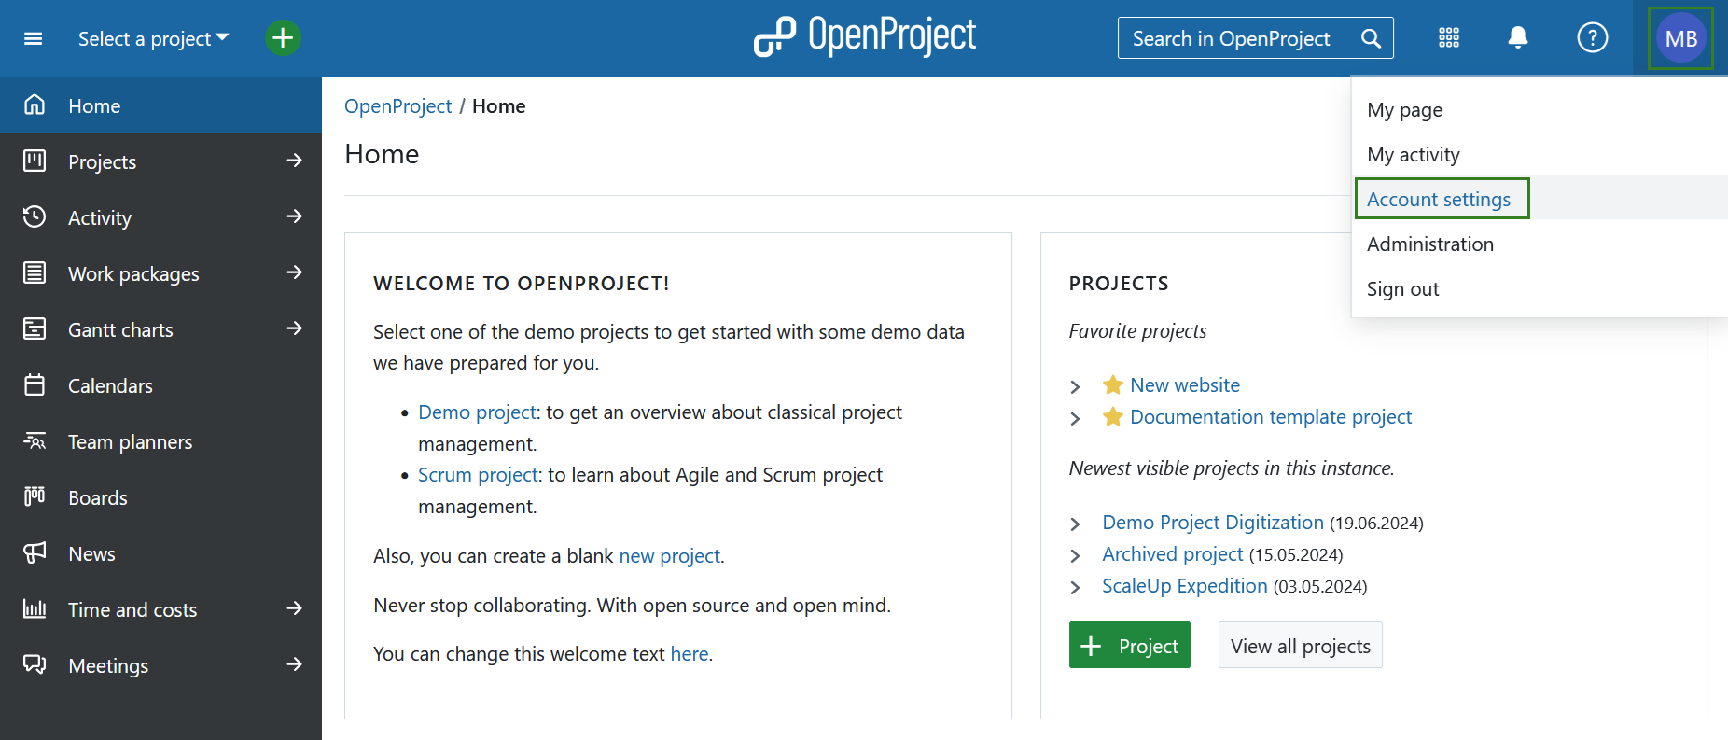Click the search magnifier icon
The width and height of the screenshot is (1728, 740).
(x=1371, y=38)
